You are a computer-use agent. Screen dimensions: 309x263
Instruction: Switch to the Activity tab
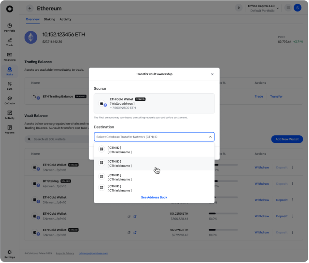(x=65, y=19)
